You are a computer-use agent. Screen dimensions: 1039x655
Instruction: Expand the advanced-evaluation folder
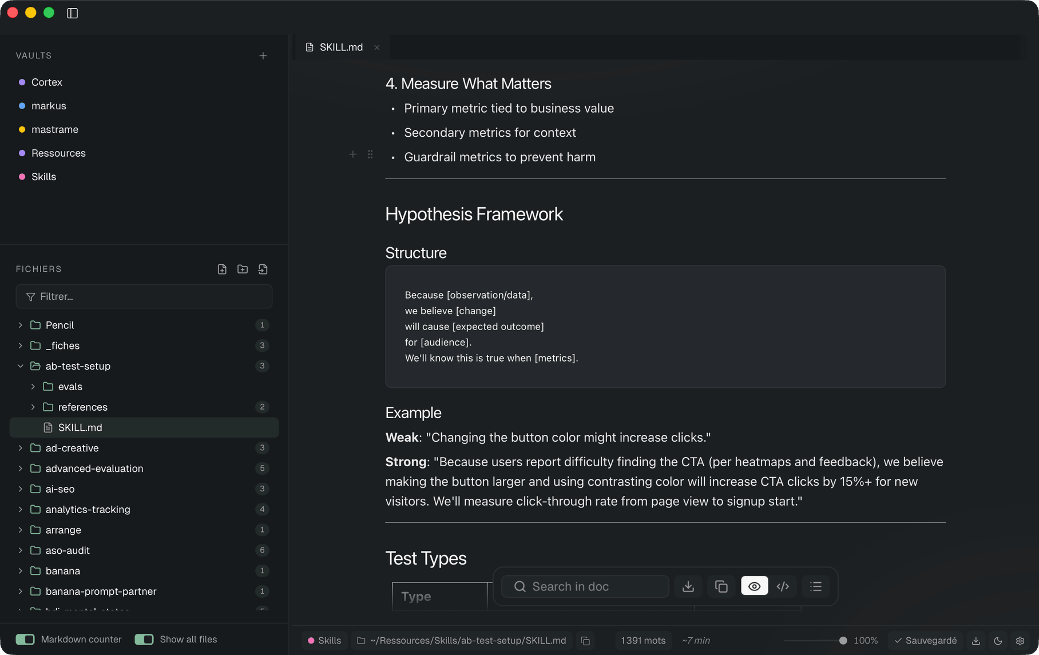[x=21, y=469]
